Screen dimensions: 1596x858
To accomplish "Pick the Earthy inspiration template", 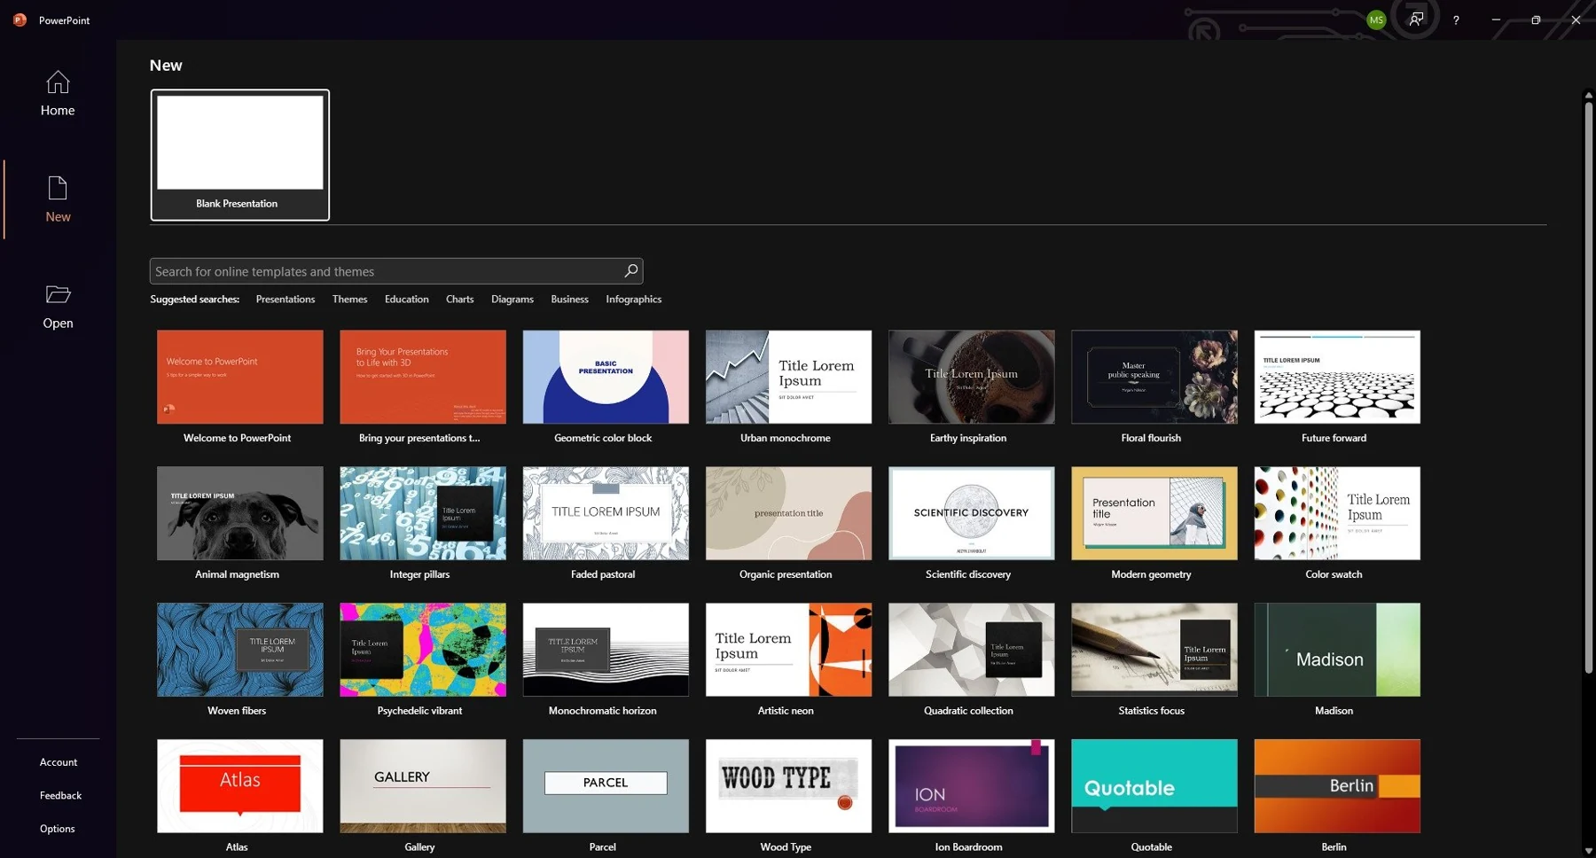I will pyautogui.click(x=971, y=386).
